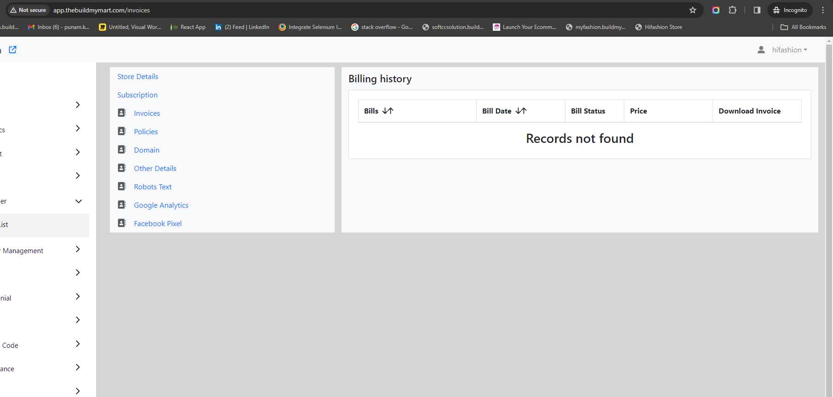Open the browser extensions puzzle icon
833x397 pixels.
click(x=733, y=10)
